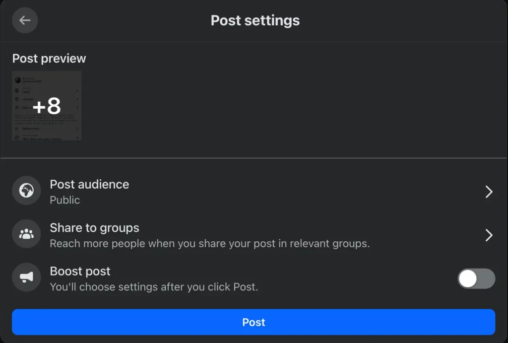Click the people icon for group sharing
508x343 pixels.
(x=26, y=234)
